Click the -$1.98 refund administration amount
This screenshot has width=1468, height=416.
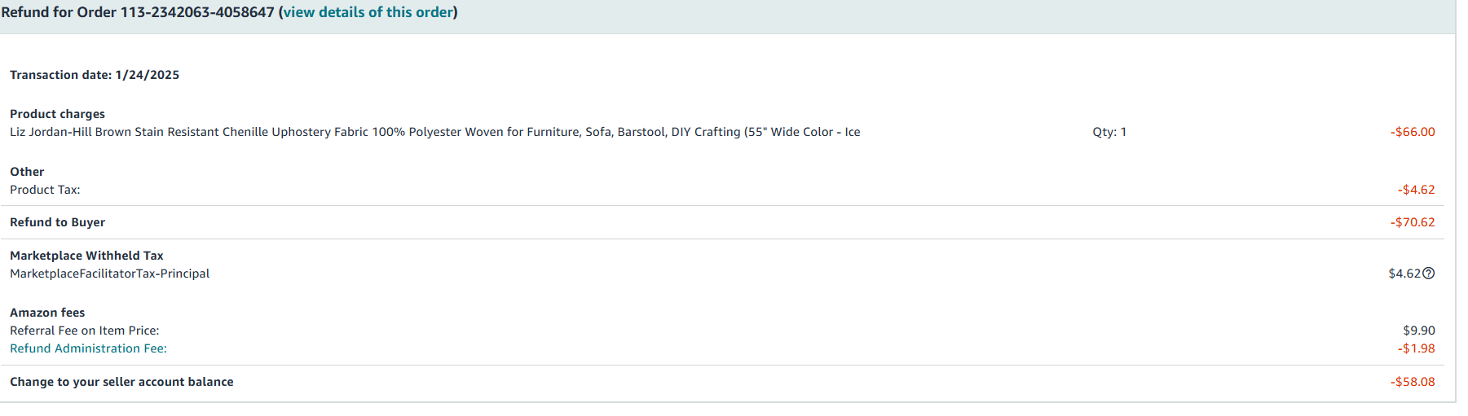(1416, 348)
